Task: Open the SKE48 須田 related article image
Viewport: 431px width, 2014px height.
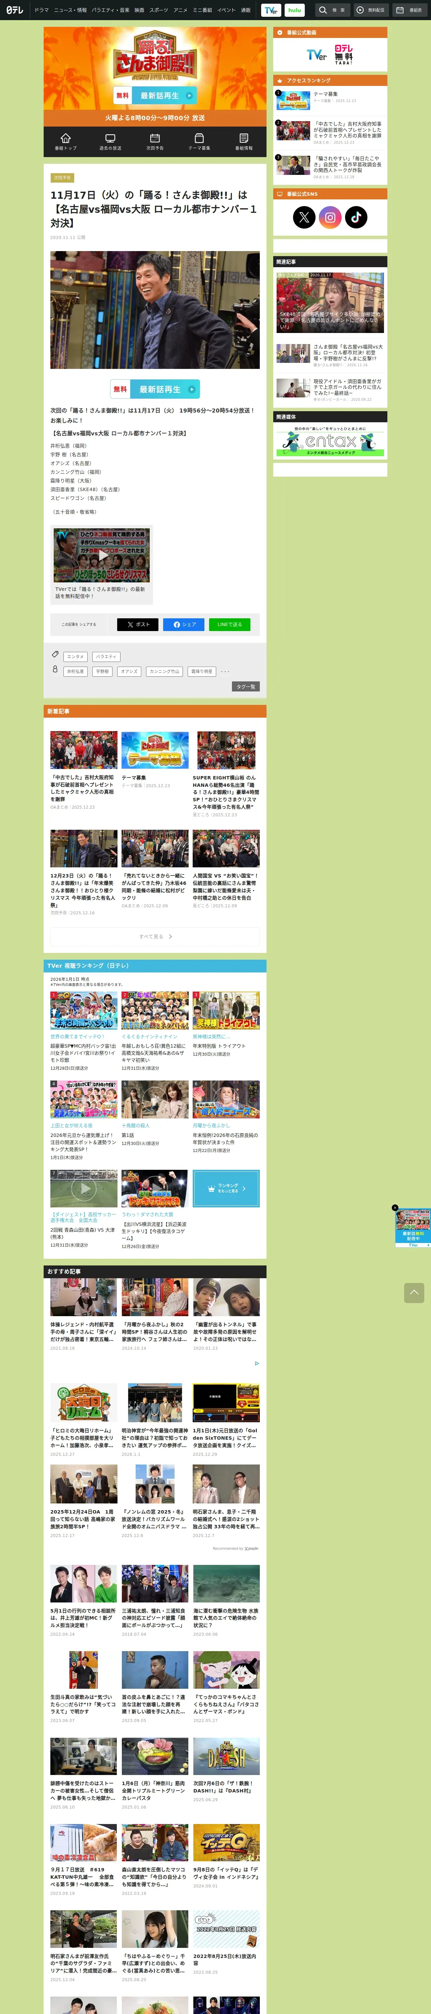Action: pyautogui.click(x=330, y=302)
